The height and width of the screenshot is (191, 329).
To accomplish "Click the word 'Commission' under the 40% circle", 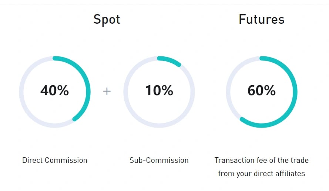I will click(x=66, y=160).
